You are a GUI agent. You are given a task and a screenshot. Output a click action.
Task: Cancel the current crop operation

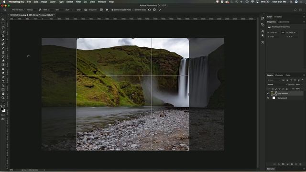(154, 10)
